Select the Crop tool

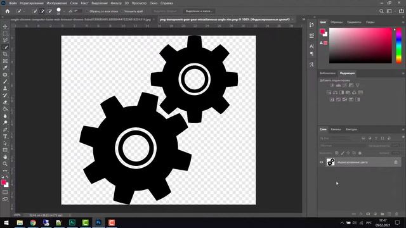pyautogui.click(x=5, y=54)
